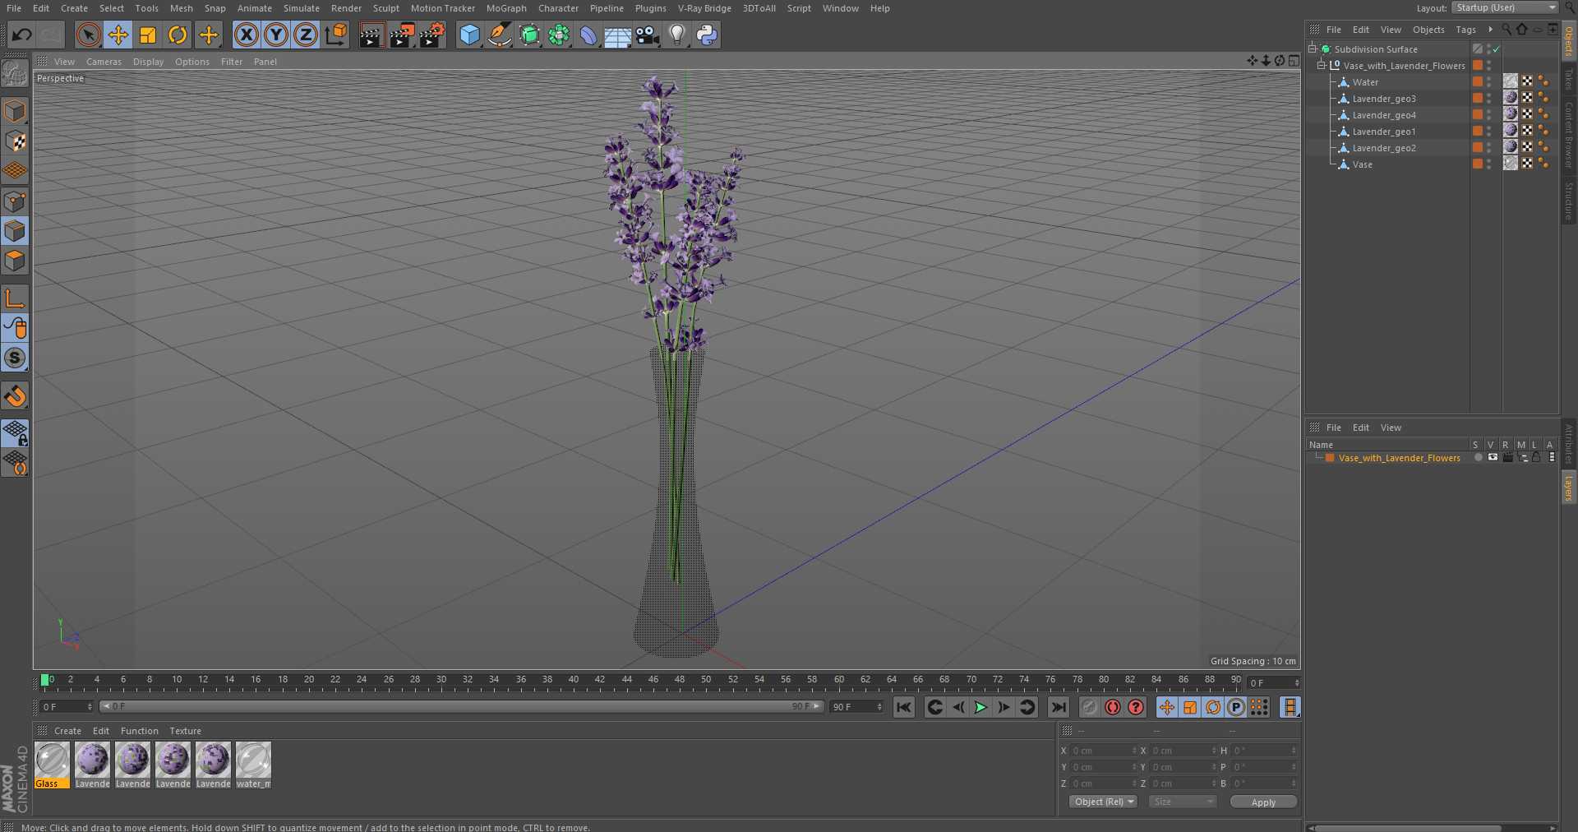Screen dimensions: 1578x832
Task: Select Lavender_geo3 in object manager
Action: [1384, 99]
